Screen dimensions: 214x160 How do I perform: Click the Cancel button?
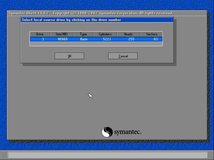(123, 56)
